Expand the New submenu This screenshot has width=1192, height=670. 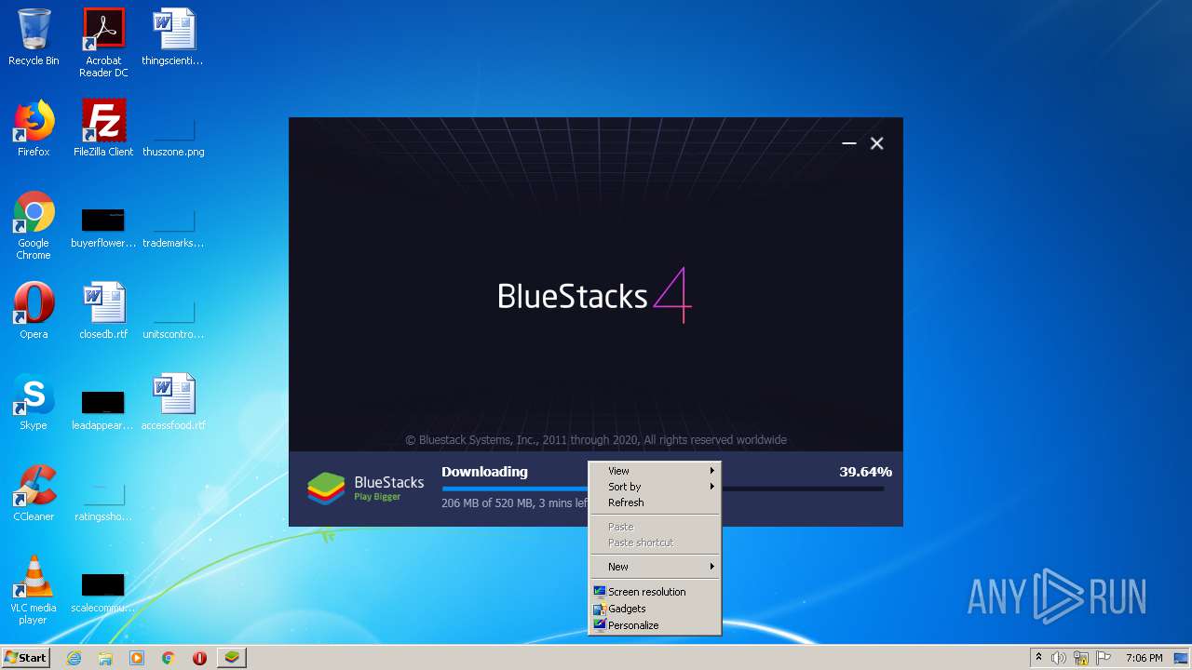(x=655, y=567)
